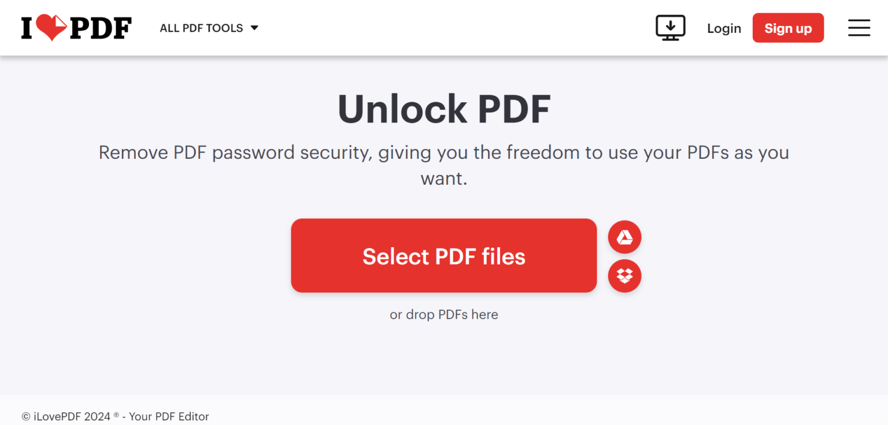
Task: Open the hamburger menu
Action: [859, 27]
